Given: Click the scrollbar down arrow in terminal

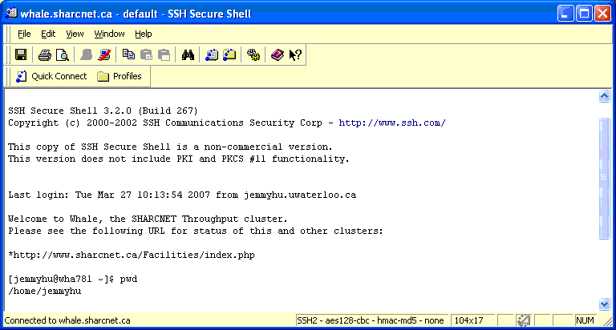Looking at the screenshot, I should 605,304.
